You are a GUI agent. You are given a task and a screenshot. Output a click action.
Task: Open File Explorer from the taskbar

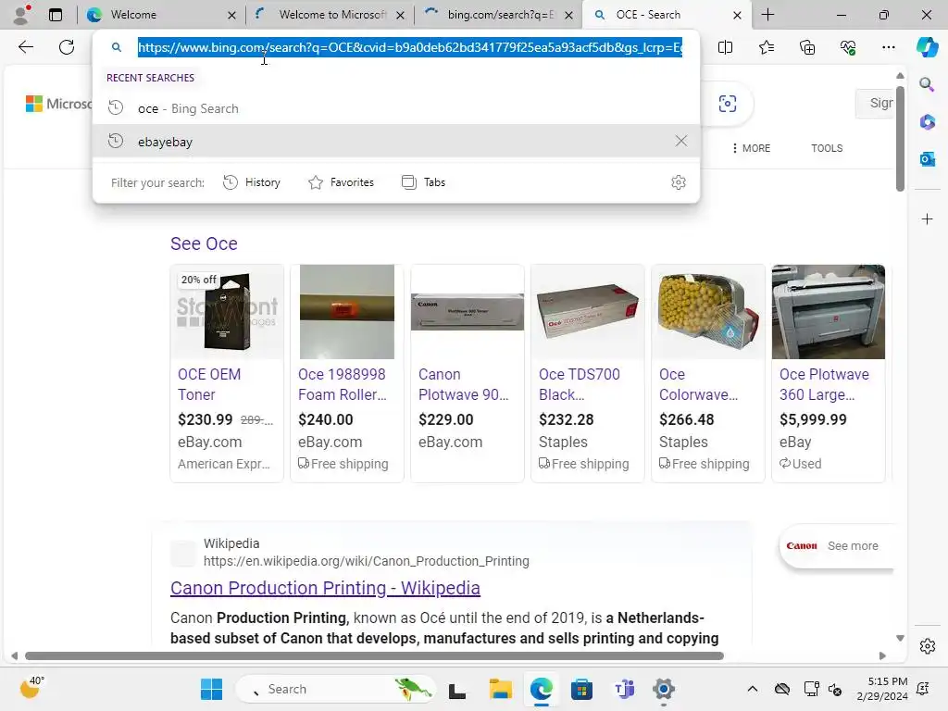(501, 689)
